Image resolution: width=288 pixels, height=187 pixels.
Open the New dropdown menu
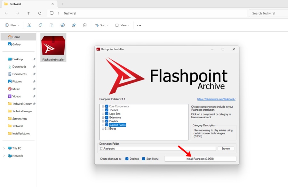pyautogui.click(x=12, y=25)
